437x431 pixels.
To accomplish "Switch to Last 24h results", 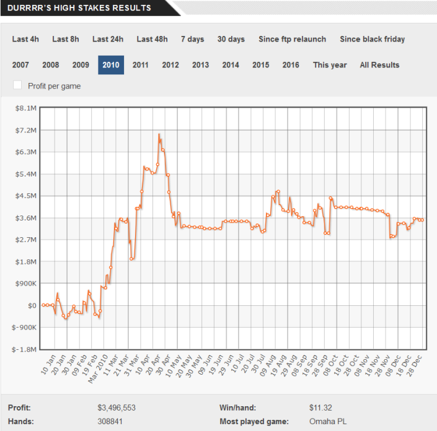I will click(x=108, y=39).
